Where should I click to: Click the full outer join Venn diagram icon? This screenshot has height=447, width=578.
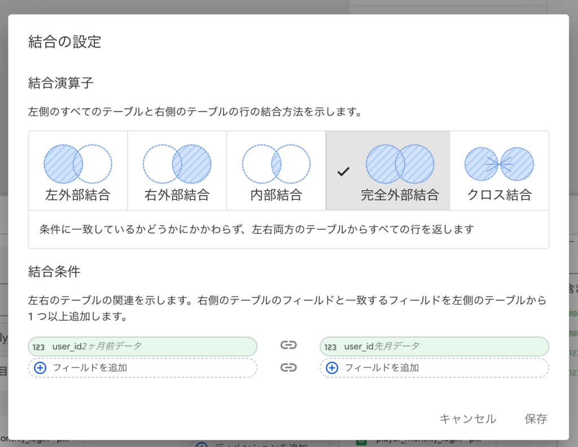[x=400, y=164]
